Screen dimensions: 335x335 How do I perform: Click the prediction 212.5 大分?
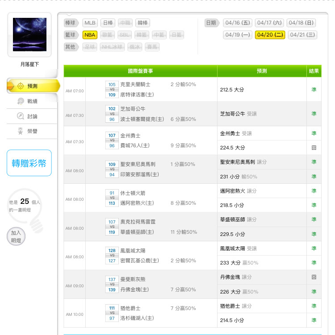pos(232,90)
